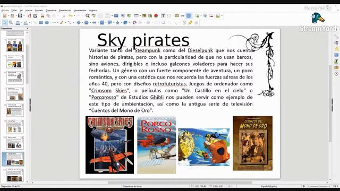Click the Porco Rosso poster image
This screenshot has width=340, height=191.
(x=157, y=145)
